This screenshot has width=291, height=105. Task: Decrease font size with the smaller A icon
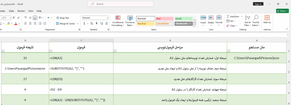pyautogui.click(x=18, y=18)
